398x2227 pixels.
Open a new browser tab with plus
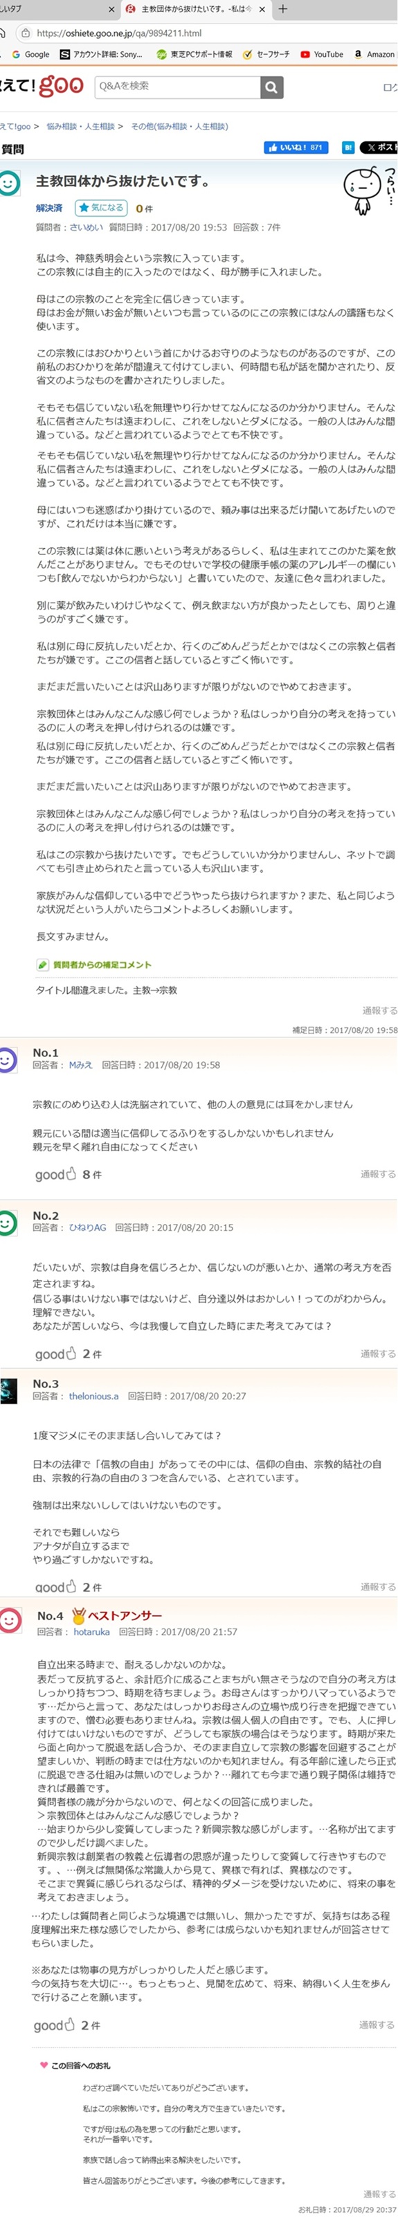[282, 8]
